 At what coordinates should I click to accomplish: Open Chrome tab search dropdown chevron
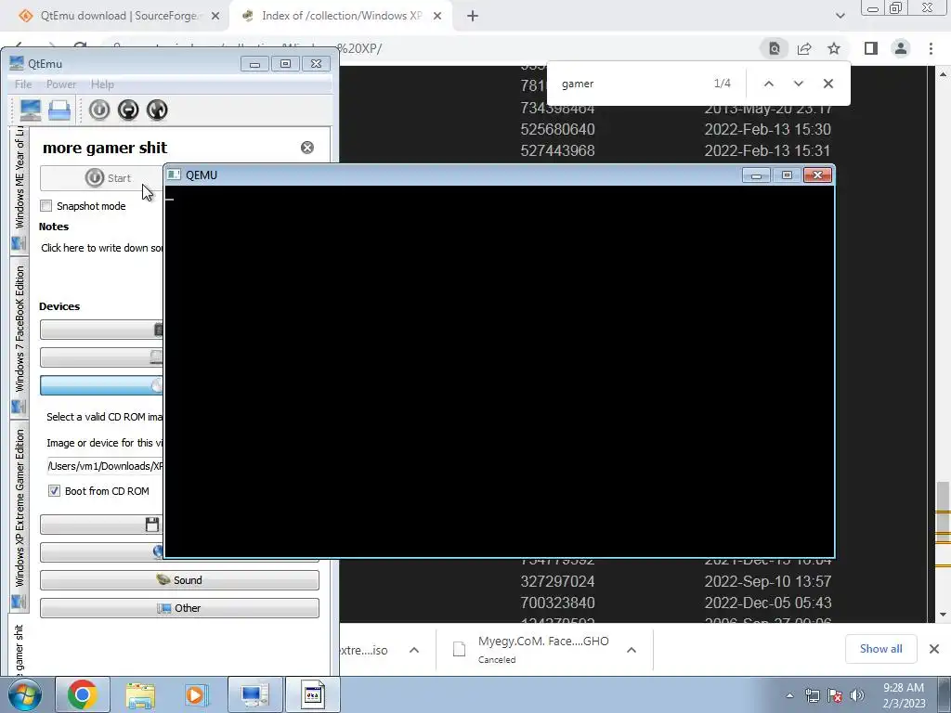(x=840, y=16)
